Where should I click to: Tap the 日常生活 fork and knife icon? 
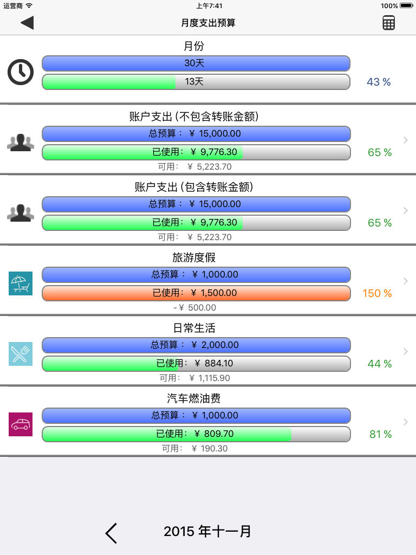21,353
